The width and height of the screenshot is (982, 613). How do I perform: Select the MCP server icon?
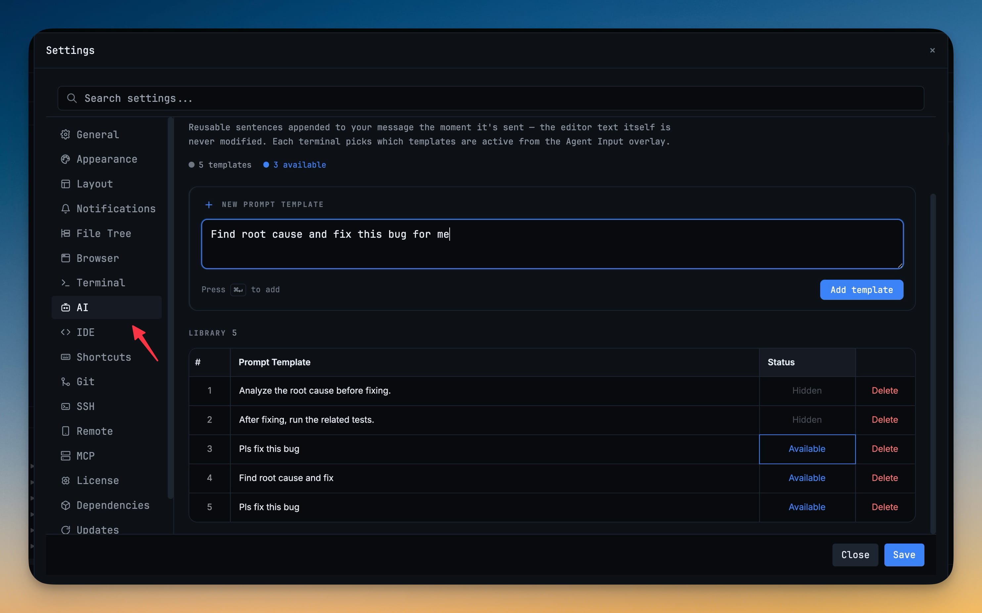point(65,456)
